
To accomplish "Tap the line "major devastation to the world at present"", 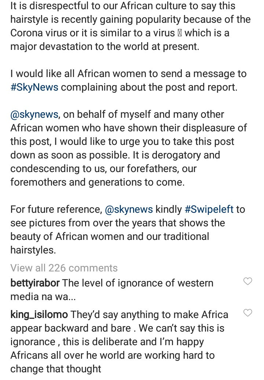I will (105, 47).
